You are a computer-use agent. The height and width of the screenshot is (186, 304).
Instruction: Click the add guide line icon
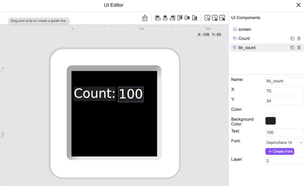pyautogui.click(x=207, y=18)
